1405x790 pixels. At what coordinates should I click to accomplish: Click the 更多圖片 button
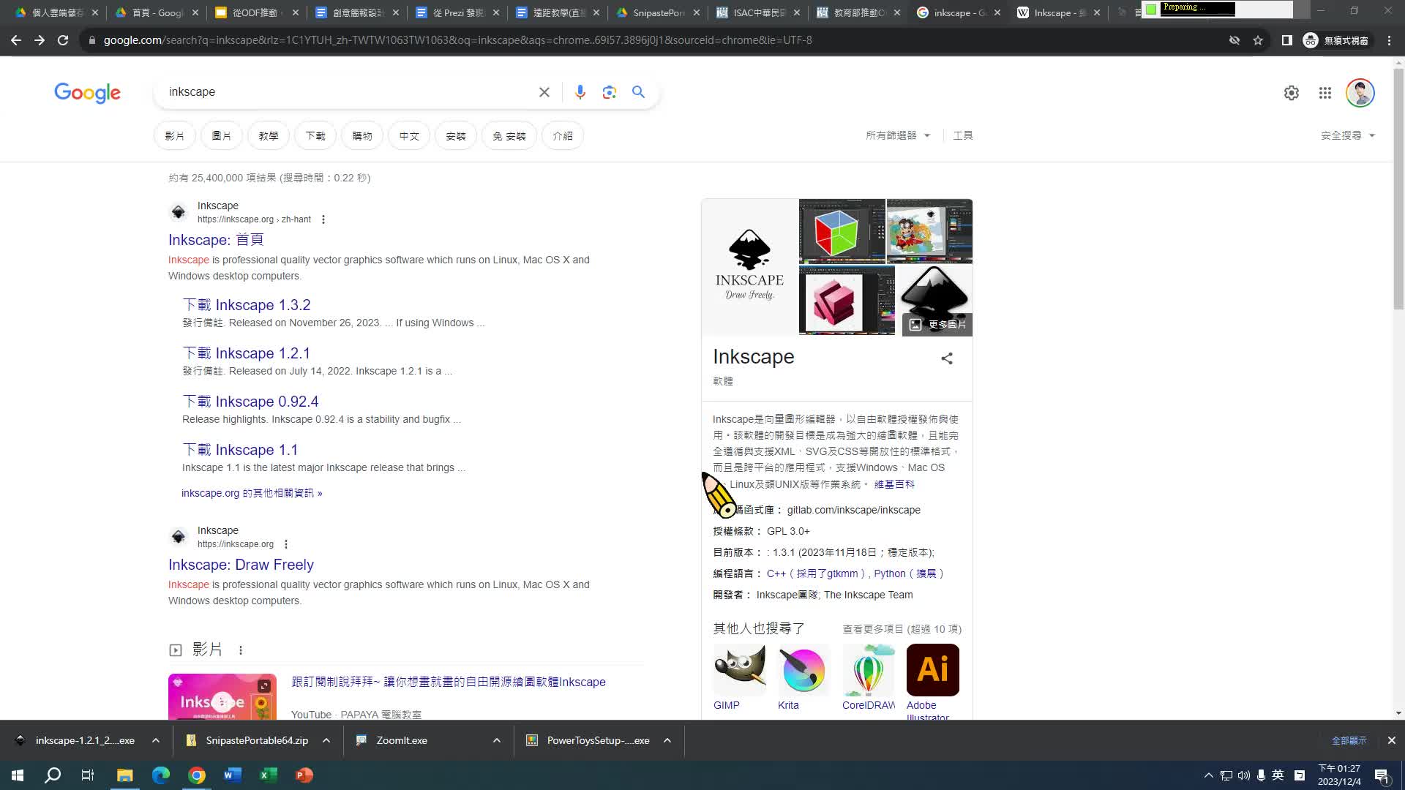[x=937, y=324]
